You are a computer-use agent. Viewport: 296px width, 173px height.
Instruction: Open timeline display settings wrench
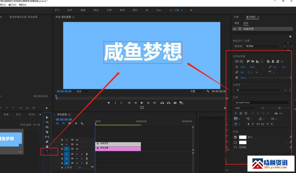[x=82, y=123]
